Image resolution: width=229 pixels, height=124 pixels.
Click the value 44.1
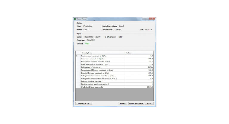[151, 62]
